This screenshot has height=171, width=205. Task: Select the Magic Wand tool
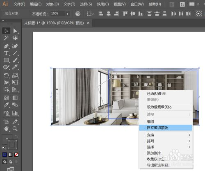pos(6,38)
